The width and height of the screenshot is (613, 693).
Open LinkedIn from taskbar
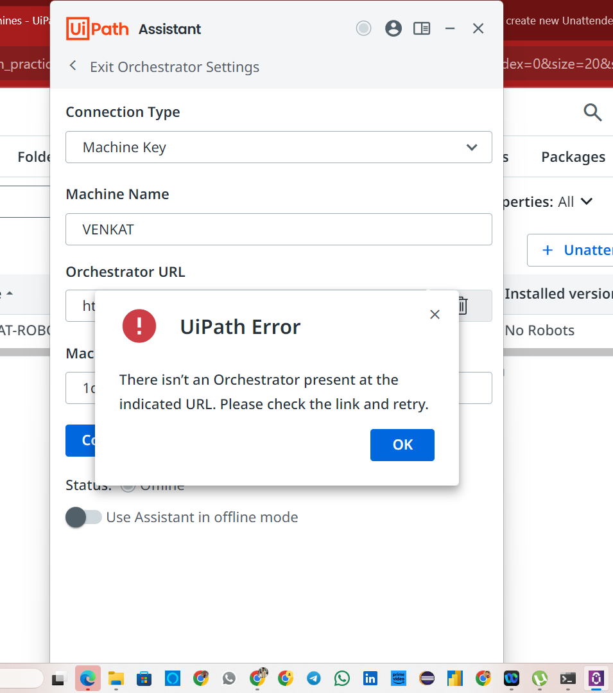tap(370, 678)
